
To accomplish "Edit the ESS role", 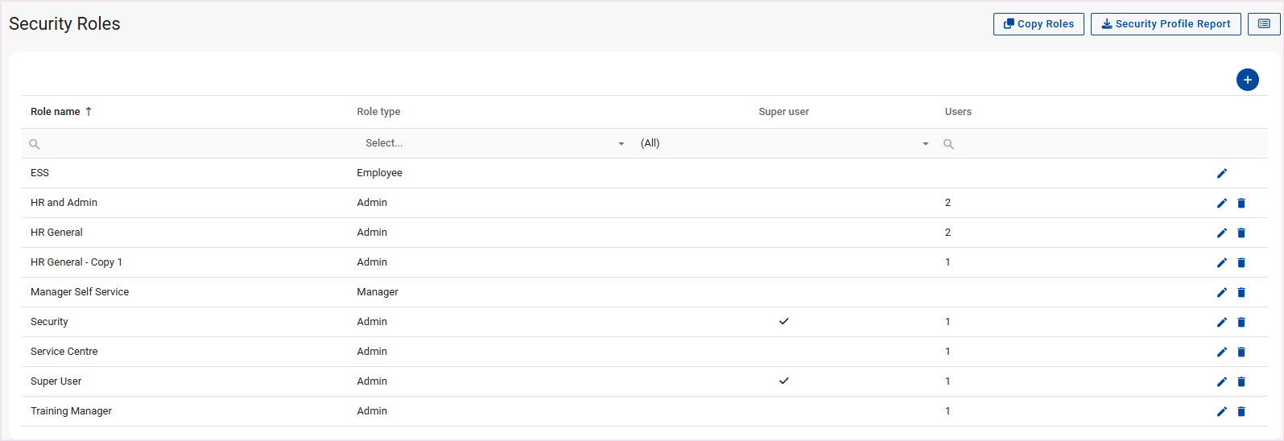I will click(x=1221, y=173).
